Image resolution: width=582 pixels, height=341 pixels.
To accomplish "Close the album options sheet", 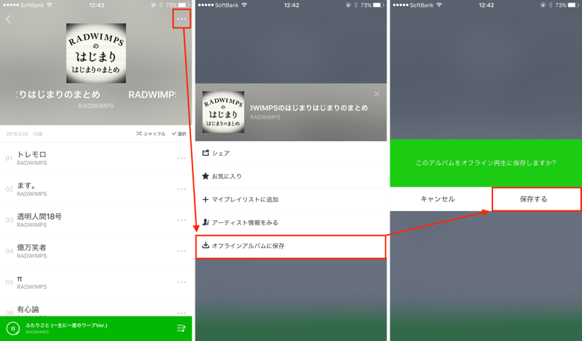I will pos(377,94).
